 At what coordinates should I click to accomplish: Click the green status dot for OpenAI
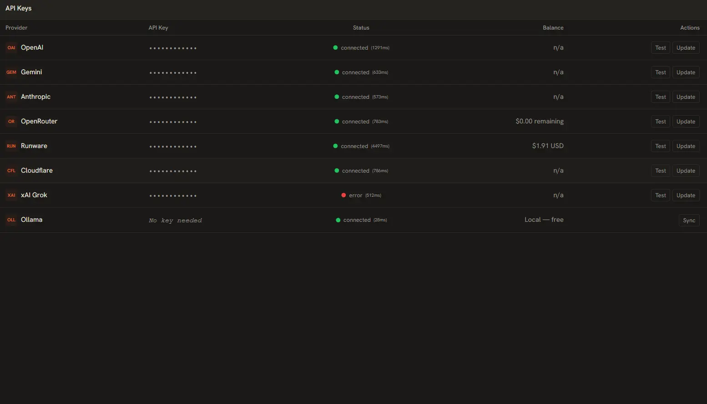tap(335, 48)
